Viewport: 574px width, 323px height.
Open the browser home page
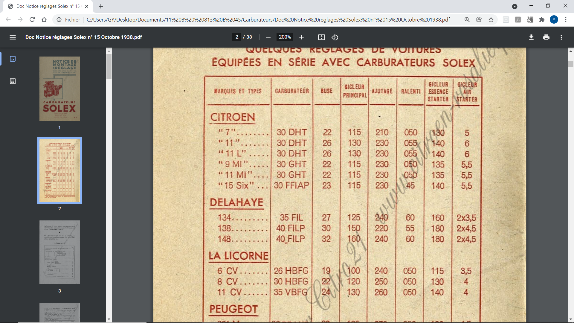(x=44, y=19)
